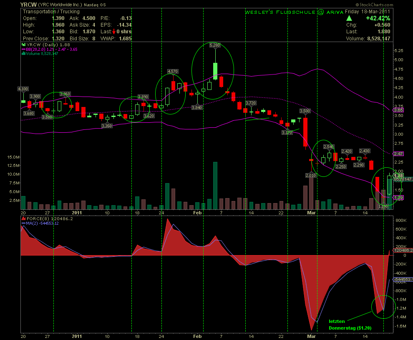The height and width of the screenshot is (340, 413).
Task: Click the Open value 1.390
Action: point(58,18)
